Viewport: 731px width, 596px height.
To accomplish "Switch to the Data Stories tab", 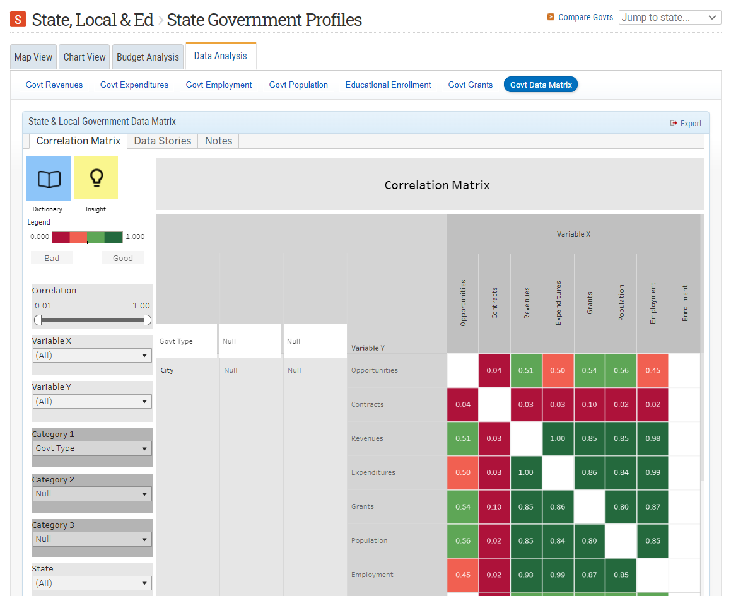I will pos(162,141).
